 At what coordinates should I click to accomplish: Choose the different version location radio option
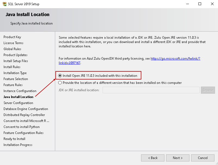60,83
